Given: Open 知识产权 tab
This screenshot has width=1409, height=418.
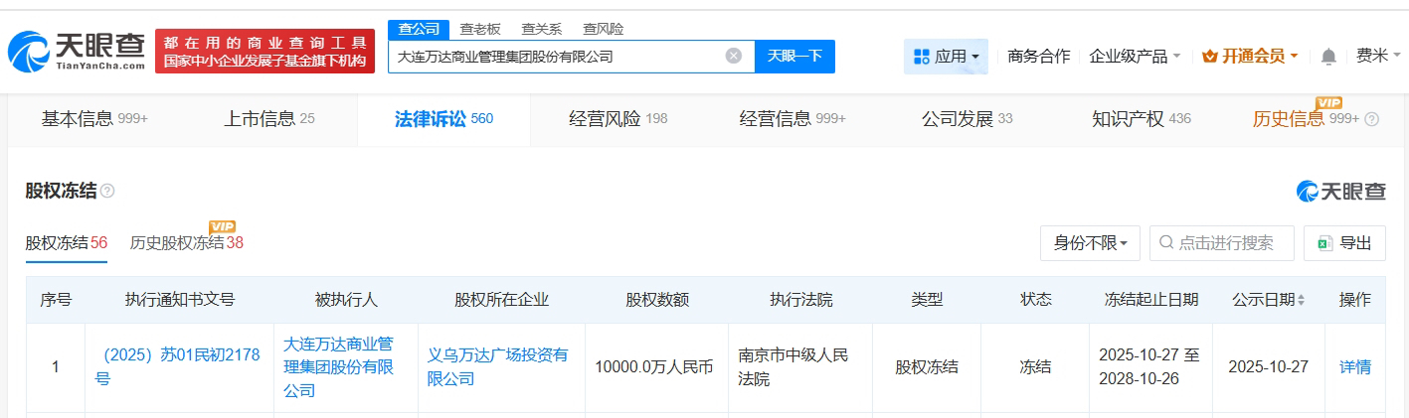Looking at the screenshot, I should [1141, 119].
